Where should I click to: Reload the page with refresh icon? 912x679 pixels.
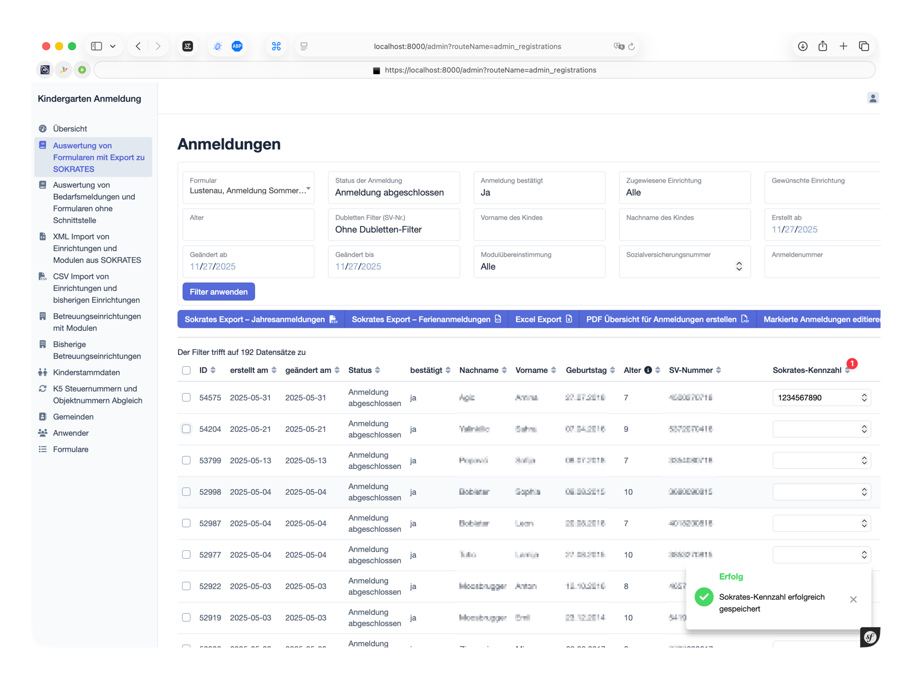pyautogui.click(x=632, y=47)
